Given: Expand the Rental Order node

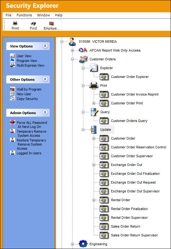Looking at the screenshot, I should pos(94,200).
